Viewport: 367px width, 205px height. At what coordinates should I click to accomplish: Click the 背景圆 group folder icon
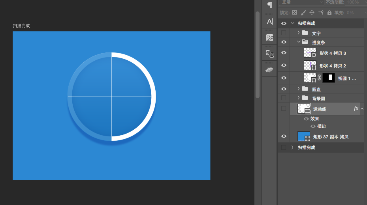coord(305,98)
